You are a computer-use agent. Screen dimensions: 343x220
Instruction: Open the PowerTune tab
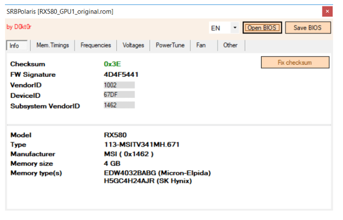click(x=170, y=45)
